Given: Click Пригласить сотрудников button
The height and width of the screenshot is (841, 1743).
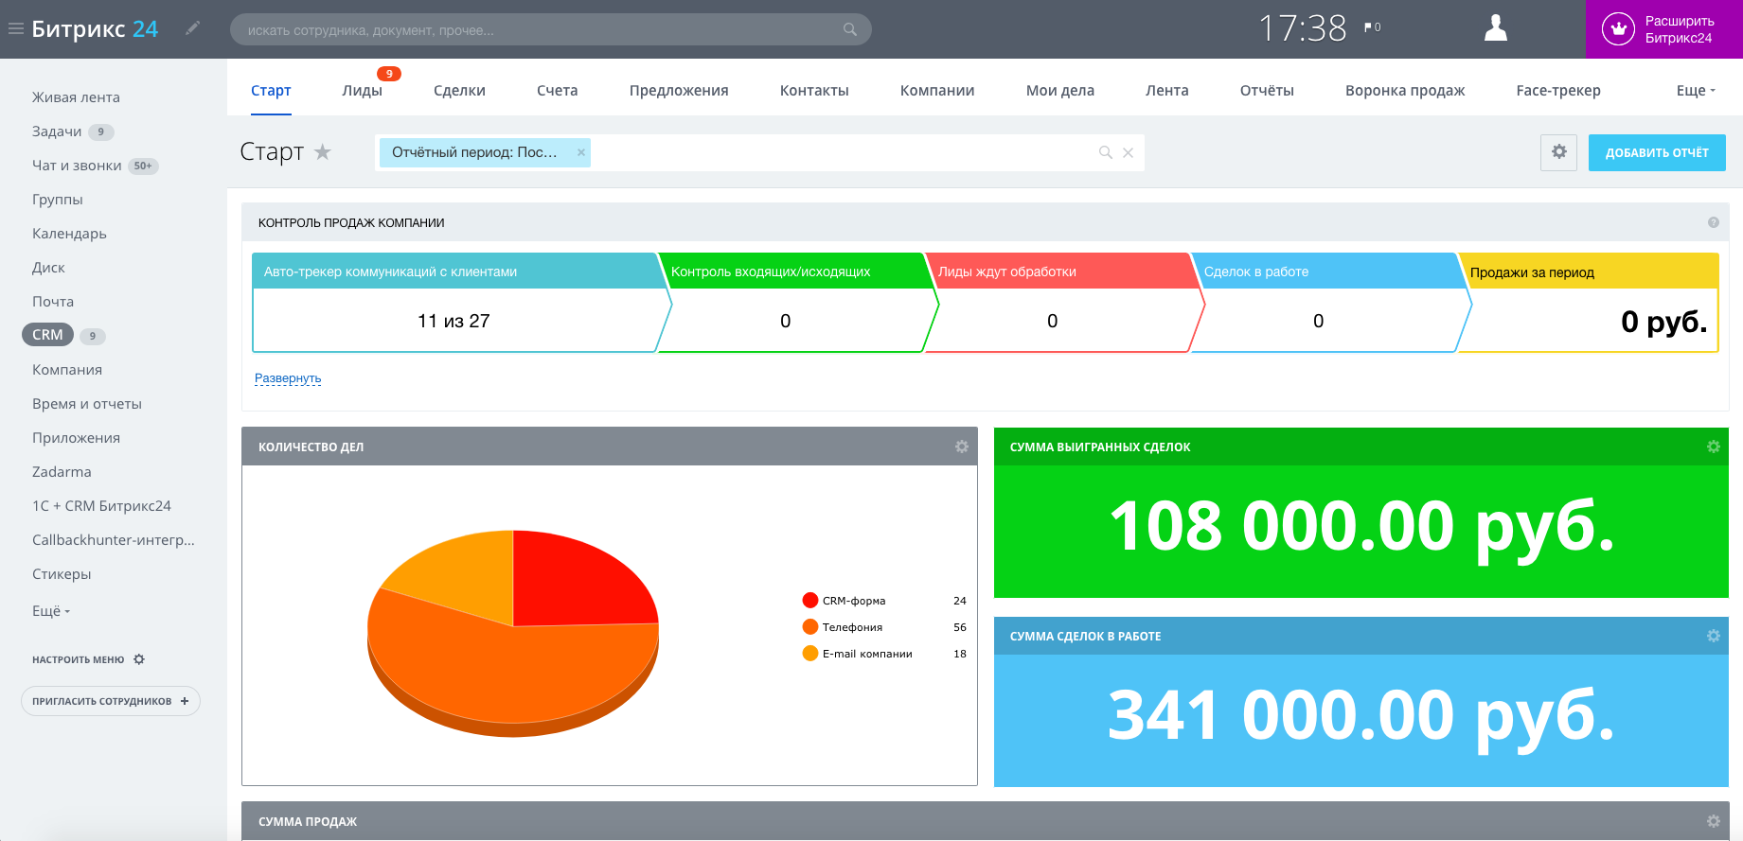Looking at the screenshot, I should [x=110, y=701].
